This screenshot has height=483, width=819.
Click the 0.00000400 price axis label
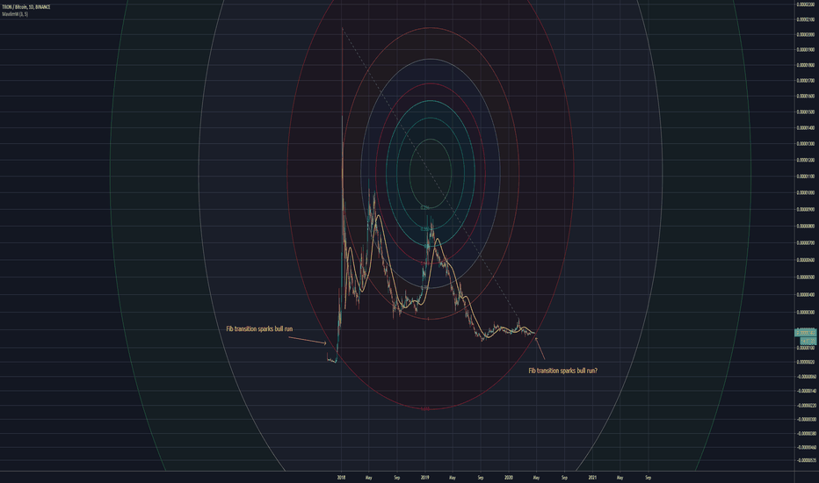tap(807, 294)
